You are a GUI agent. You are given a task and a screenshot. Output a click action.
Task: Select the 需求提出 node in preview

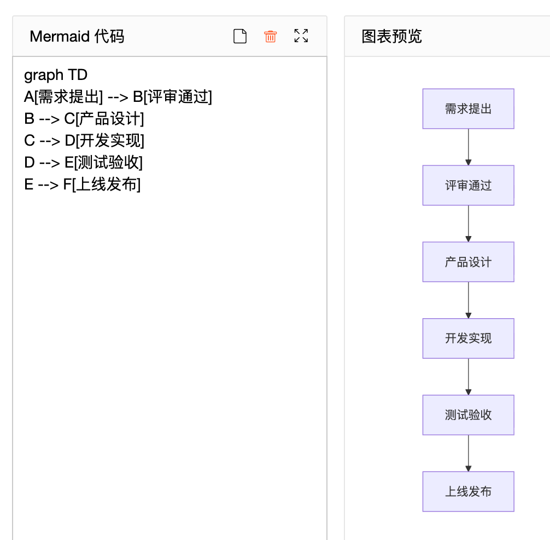click(468, 109)
